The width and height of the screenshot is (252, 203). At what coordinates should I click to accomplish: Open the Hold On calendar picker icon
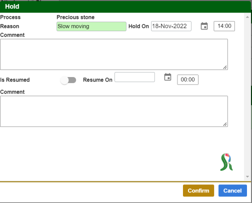(204, 26)
